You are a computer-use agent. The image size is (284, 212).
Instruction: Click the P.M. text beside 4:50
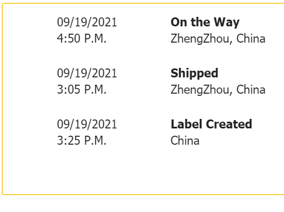[x=95, y=39]
